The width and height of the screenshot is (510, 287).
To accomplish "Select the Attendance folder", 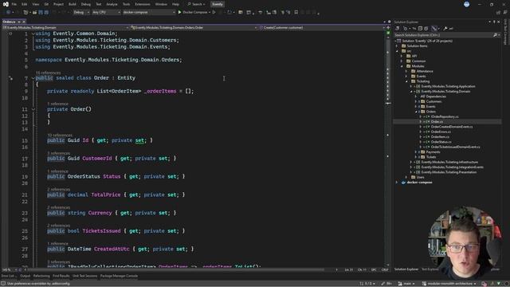I will pos(425,71).
